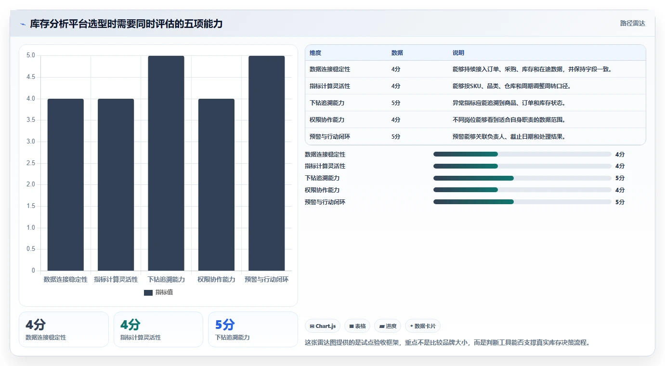Click the 下钻追溯能力 progress bar

click(x=522, y=178)
